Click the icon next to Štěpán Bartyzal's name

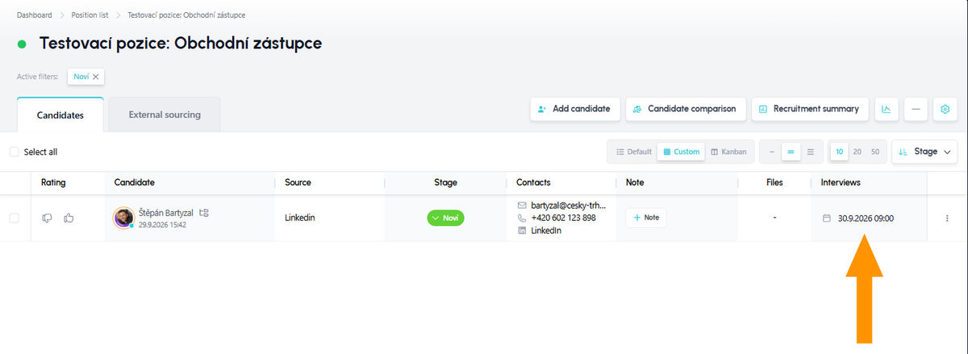click(204, 212)
